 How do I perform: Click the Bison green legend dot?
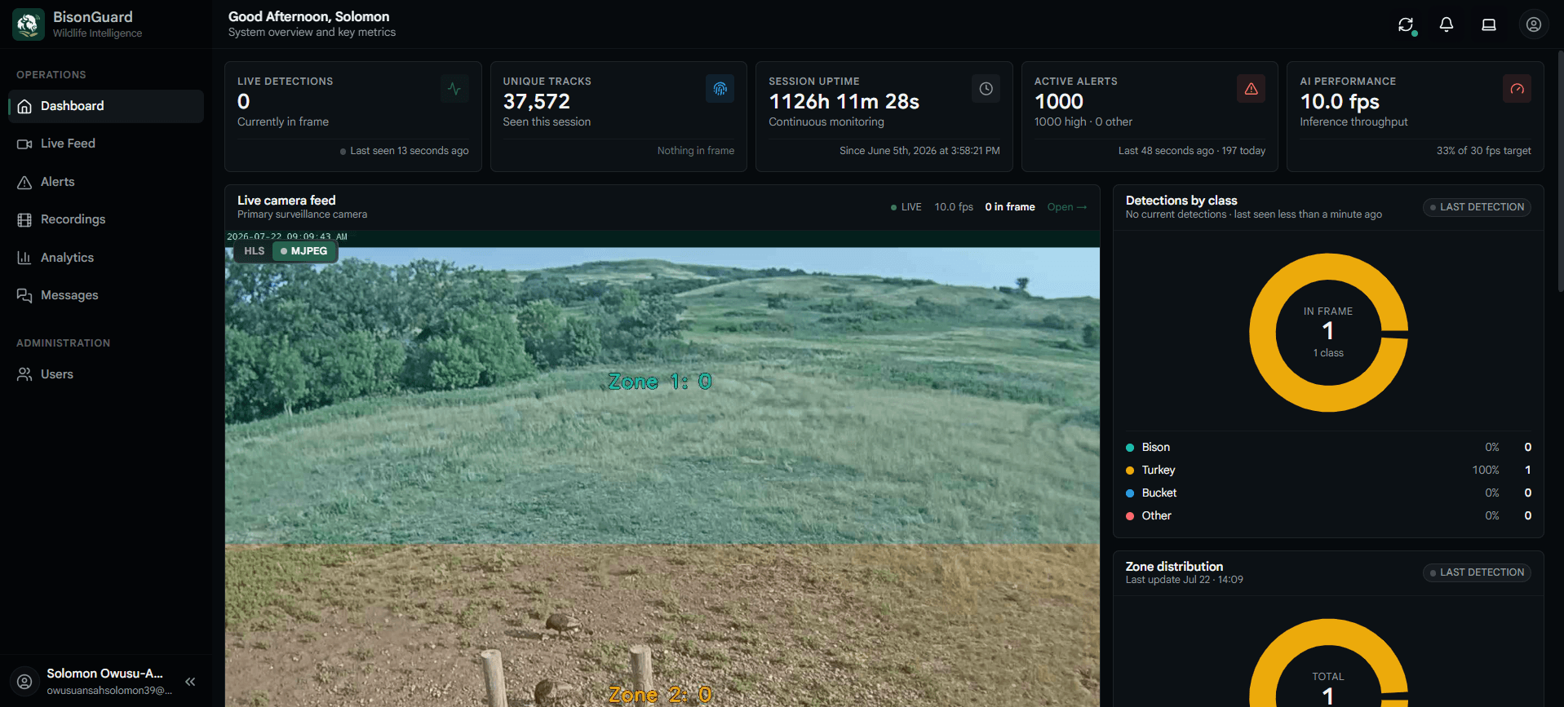[x=1130, y=448]
